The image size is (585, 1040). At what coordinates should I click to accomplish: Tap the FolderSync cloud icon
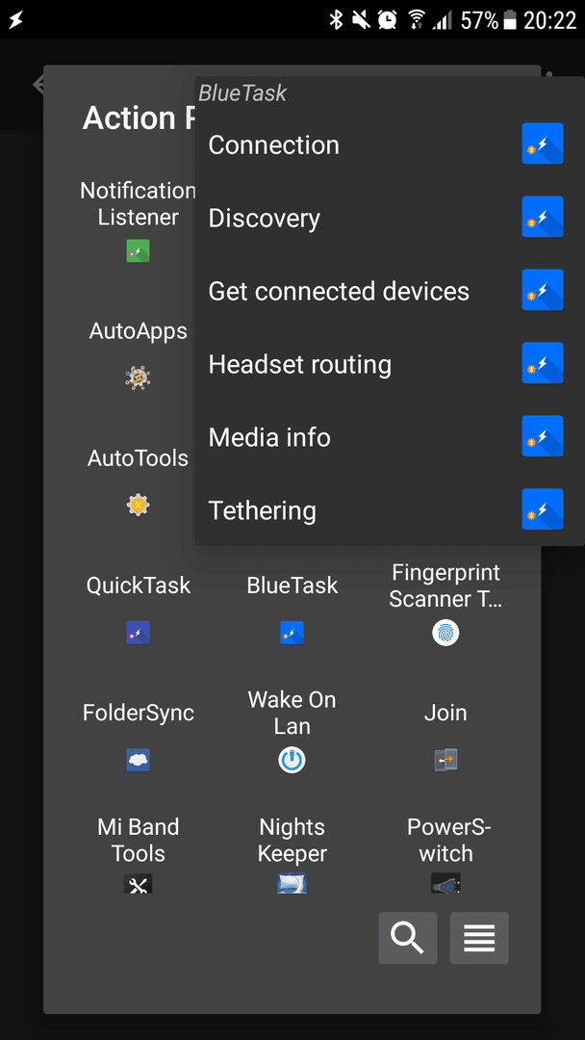139,760
